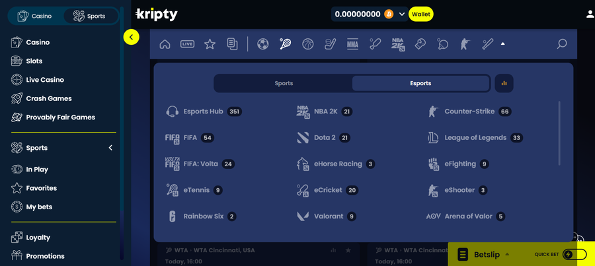Expand the currency balance dropdown
595x266 pixels.
[x=401, y=14]
